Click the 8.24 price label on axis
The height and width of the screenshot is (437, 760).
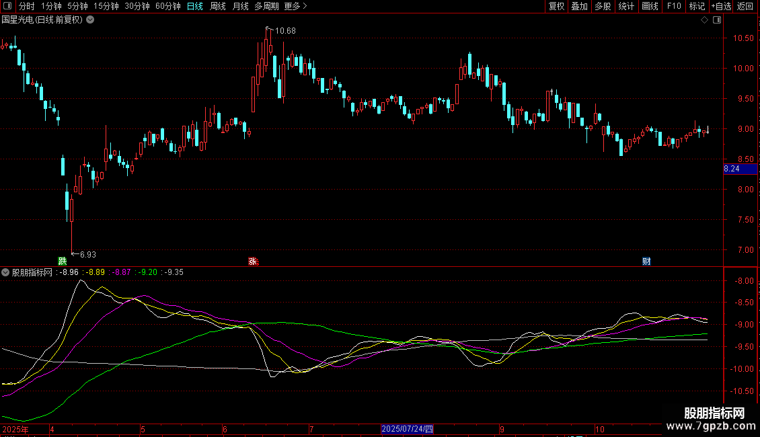click(x=732, y=169)
